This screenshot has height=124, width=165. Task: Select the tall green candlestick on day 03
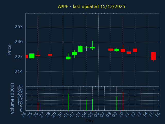pyautogui.click(x=80, y=49)
